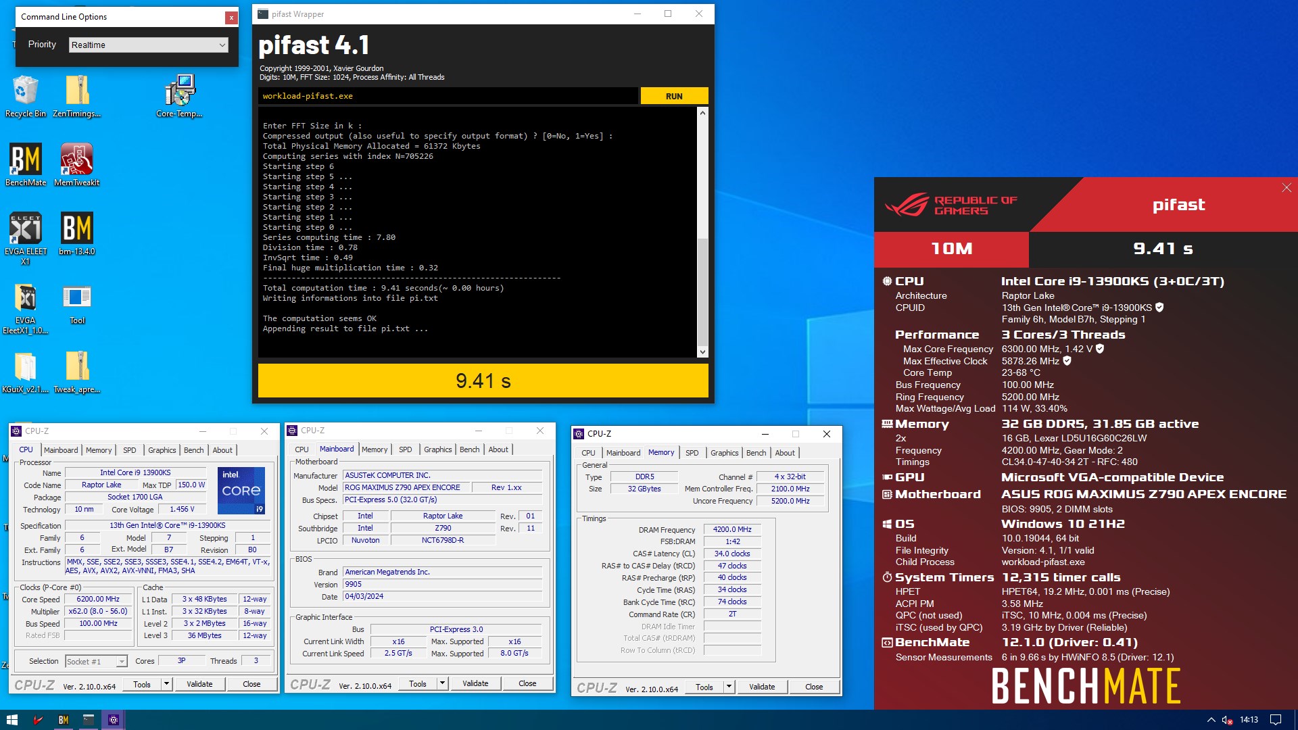Image resolution: width=1298 pixels, height=730 pixels.
Task: Click the DRAM Frequency 4200.0 MHz value
Action: [732, 529]
